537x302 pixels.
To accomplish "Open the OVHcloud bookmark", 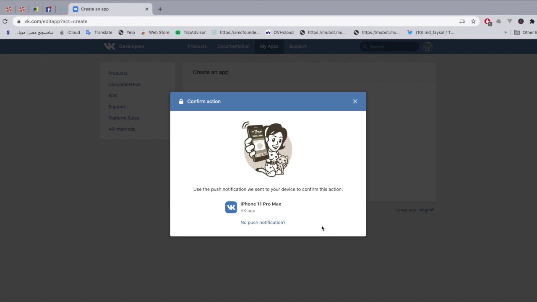I will pyautogui.click(x=279, y=32).
